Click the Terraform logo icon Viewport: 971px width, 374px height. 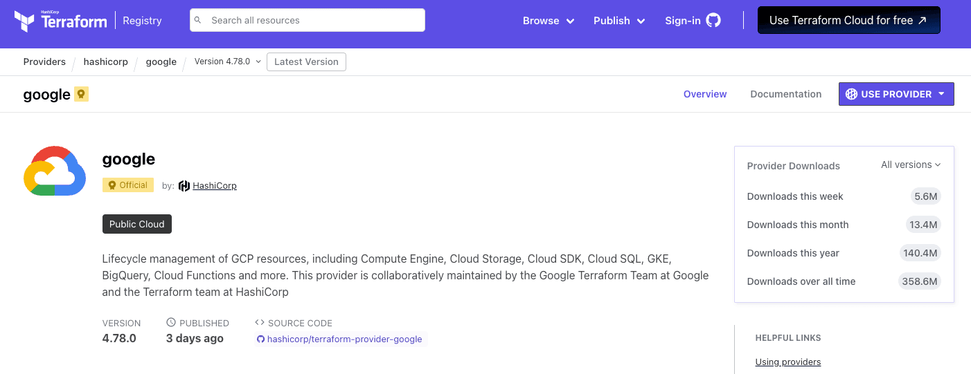(x=24, y=21)
